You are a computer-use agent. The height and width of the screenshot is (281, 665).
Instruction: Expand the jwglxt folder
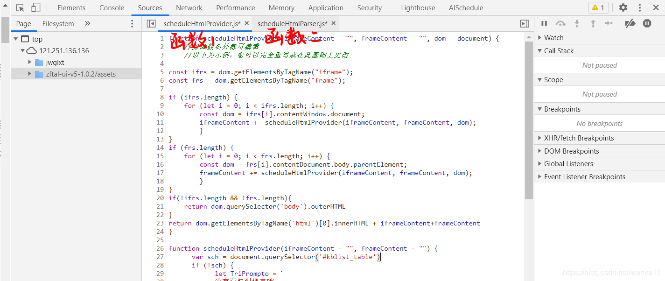[x=29, y=62]
